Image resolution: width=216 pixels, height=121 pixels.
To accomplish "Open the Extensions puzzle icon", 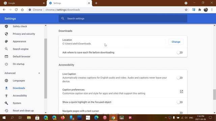I will (x=199, y=10).
